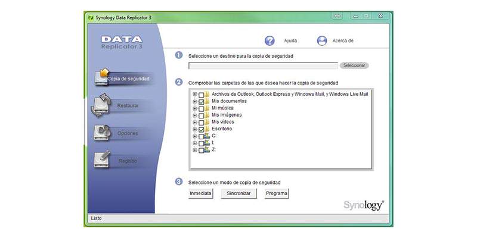Click the Sincronizar button

[238, 193]
